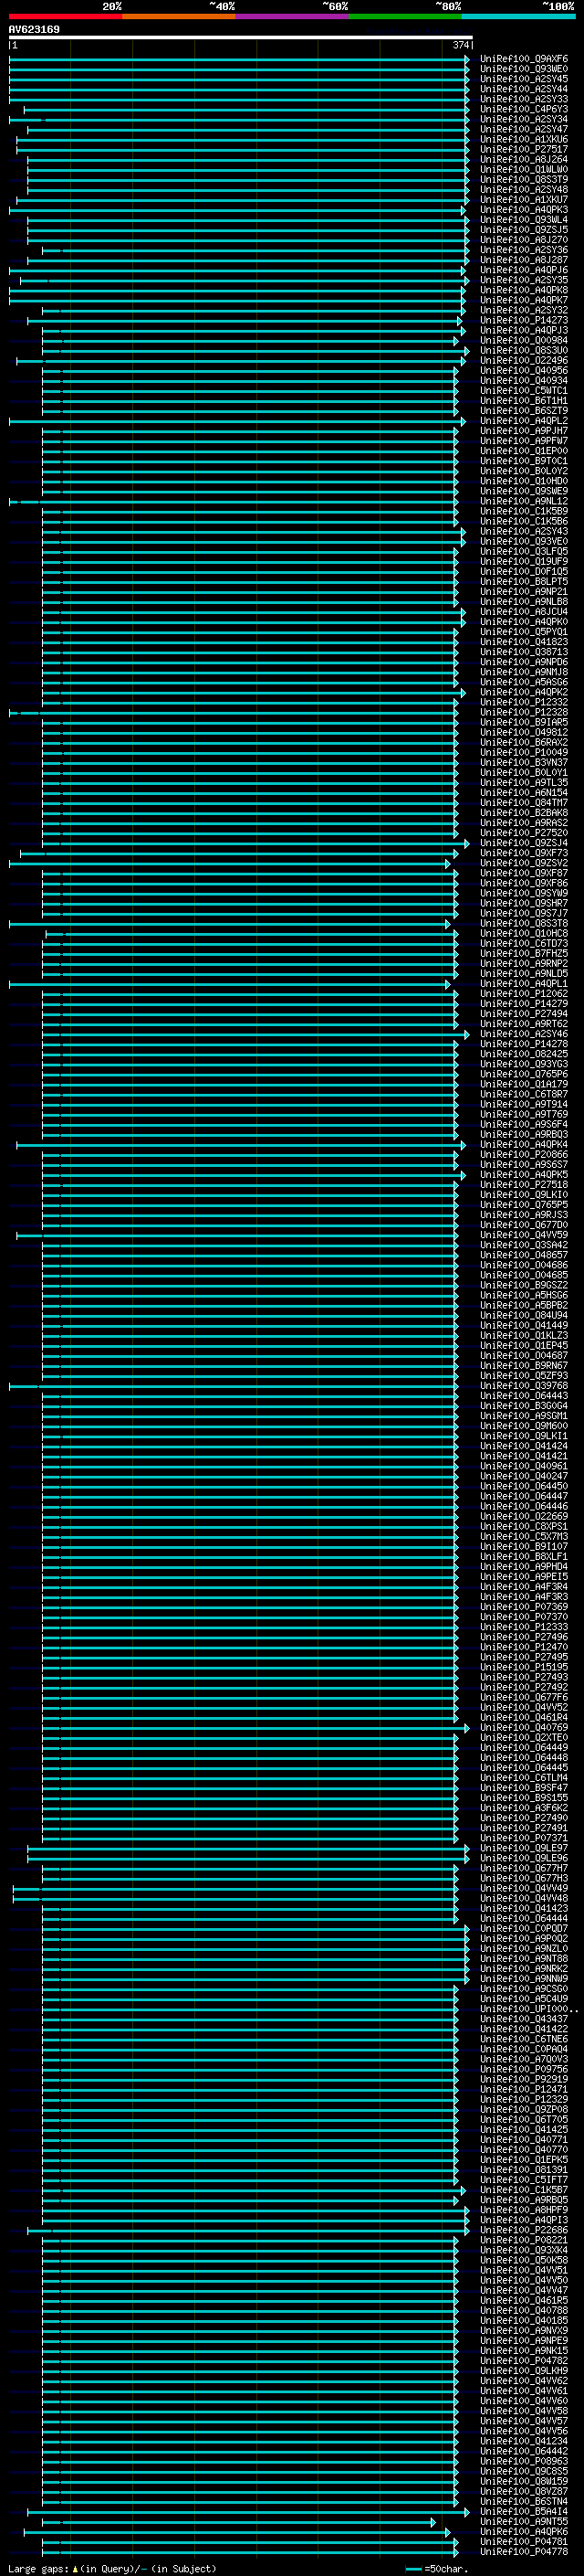Click the UniRef100_Q9C8S5 label
The height and width of the screenshot is (2576, 584).
pos(523,2471)
